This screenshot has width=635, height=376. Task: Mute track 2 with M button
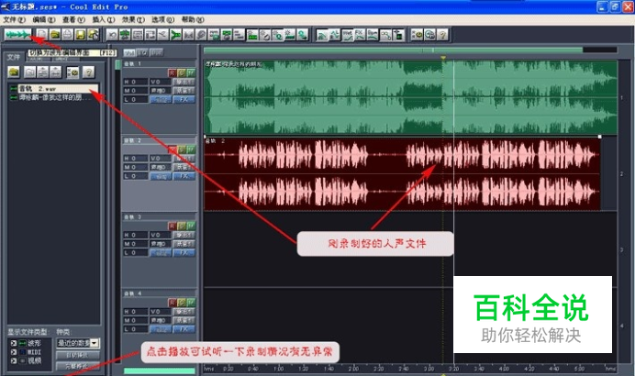pyautogui.click(x=191, y=149)
